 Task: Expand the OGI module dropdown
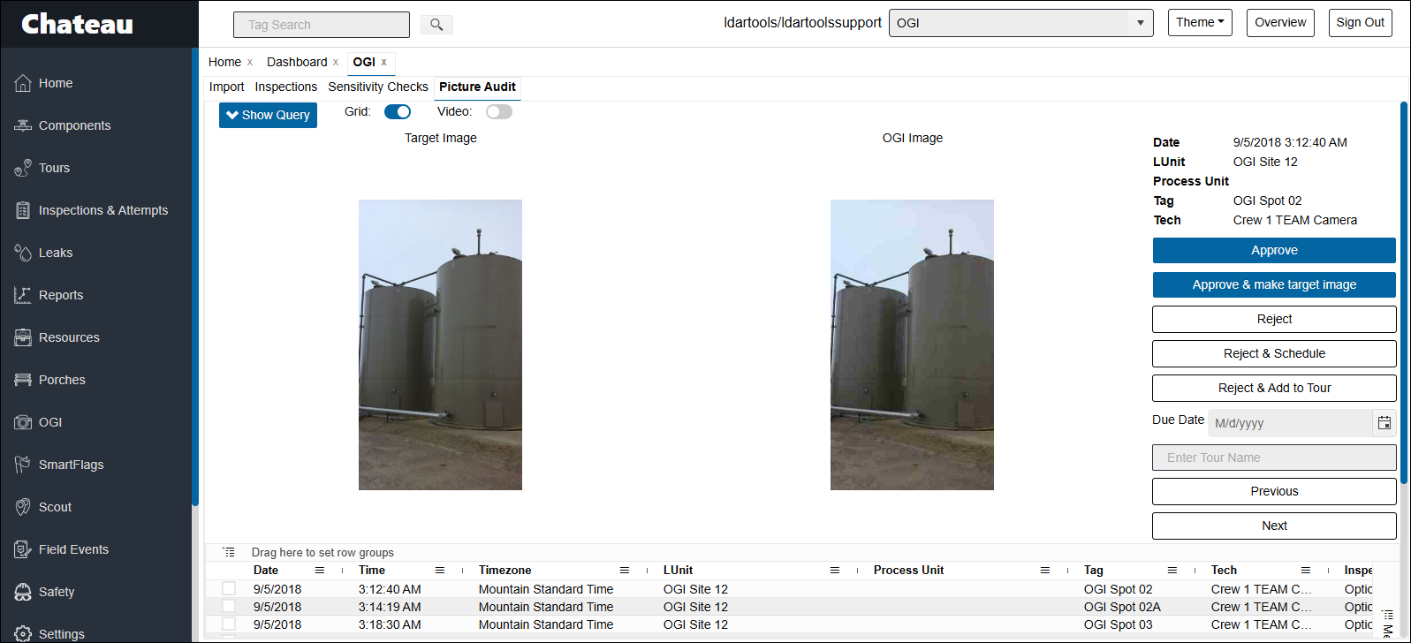(x=1140, y=23)
